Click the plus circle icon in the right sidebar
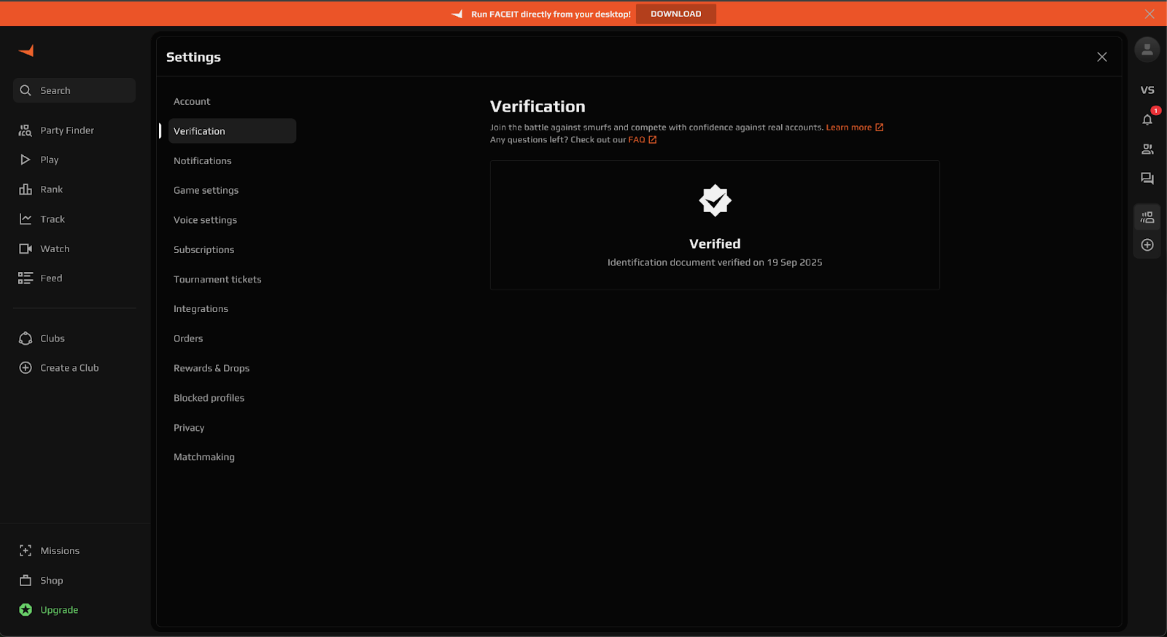This screenshot has height=637, width=1167. (1147, 245)
